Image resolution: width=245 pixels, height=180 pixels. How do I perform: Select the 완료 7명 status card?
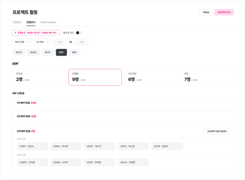click(207, 77)
